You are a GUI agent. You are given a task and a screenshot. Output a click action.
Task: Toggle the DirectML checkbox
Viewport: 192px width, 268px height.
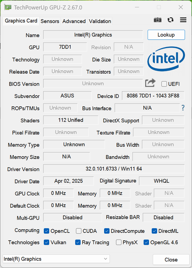point(154,231)
